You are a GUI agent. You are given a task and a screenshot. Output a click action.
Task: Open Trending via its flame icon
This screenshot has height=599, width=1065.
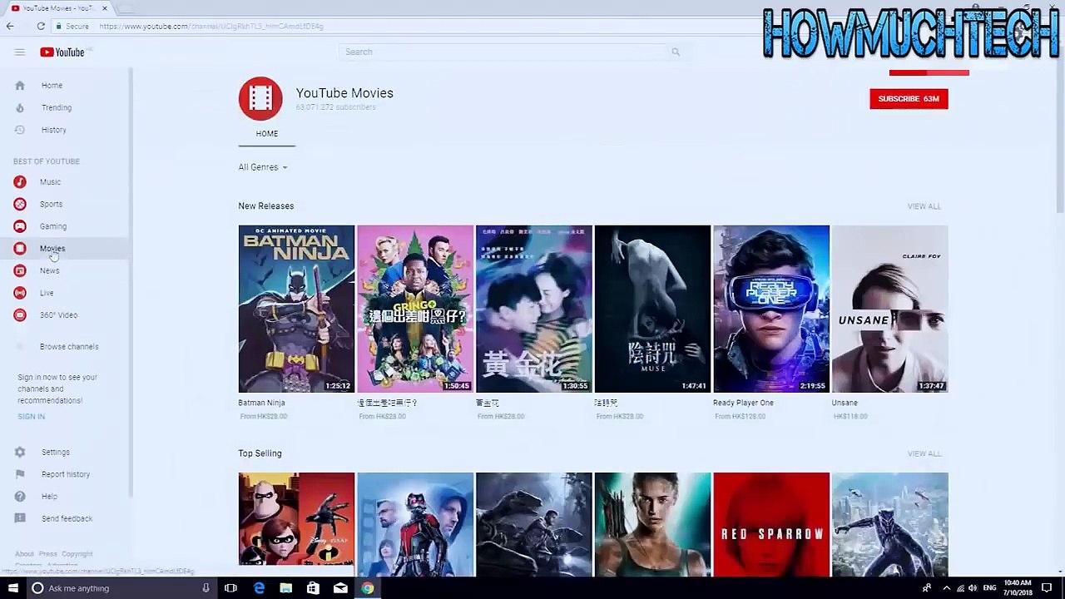[x=20, y=107]
